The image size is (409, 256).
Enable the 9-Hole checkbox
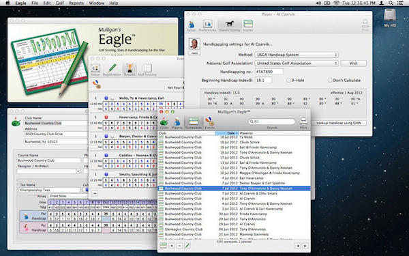point(288,80)
